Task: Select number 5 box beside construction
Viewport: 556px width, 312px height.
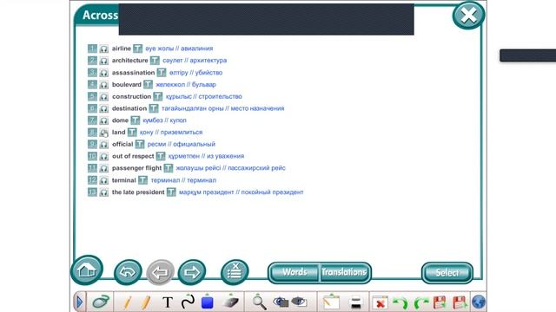Action: [92, 96]
